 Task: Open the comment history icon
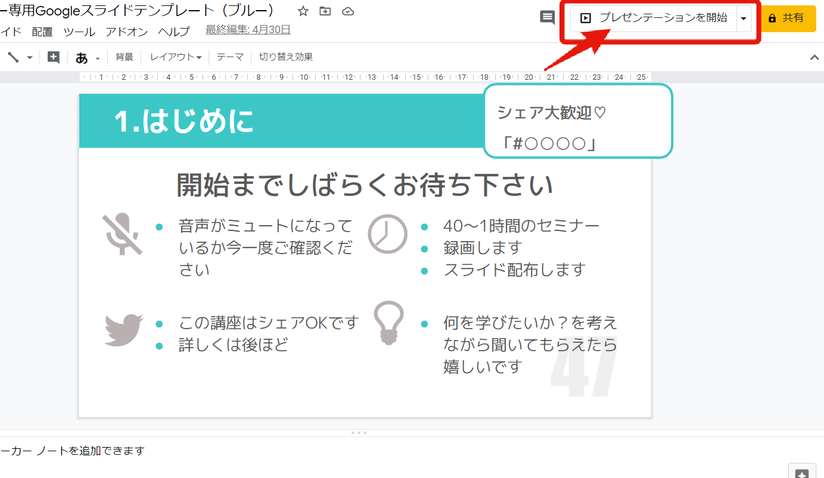[x=547, y=18]
